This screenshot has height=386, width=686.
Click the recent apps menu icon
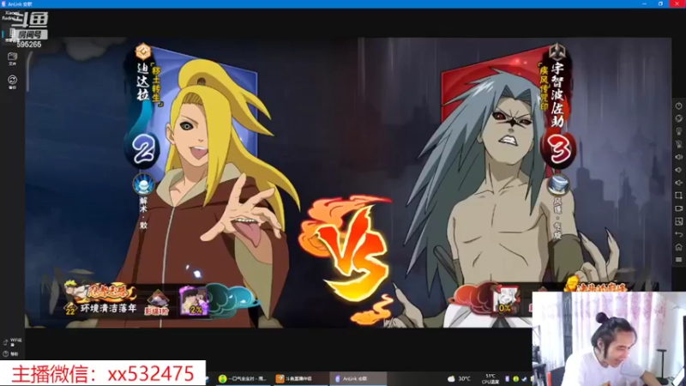click(678, 260)
